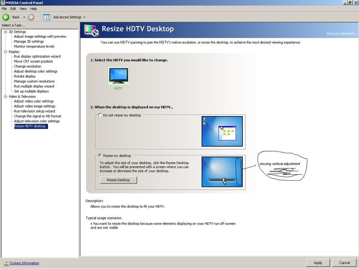Click the Apply button
Image resolution: width=359 pixels, height=269 pixels.
318,263
